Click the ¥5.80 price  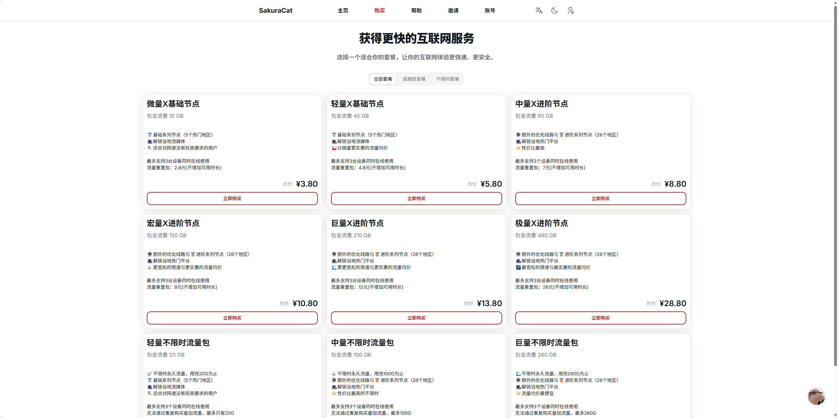pyautogui.click(x=491, y=184)
